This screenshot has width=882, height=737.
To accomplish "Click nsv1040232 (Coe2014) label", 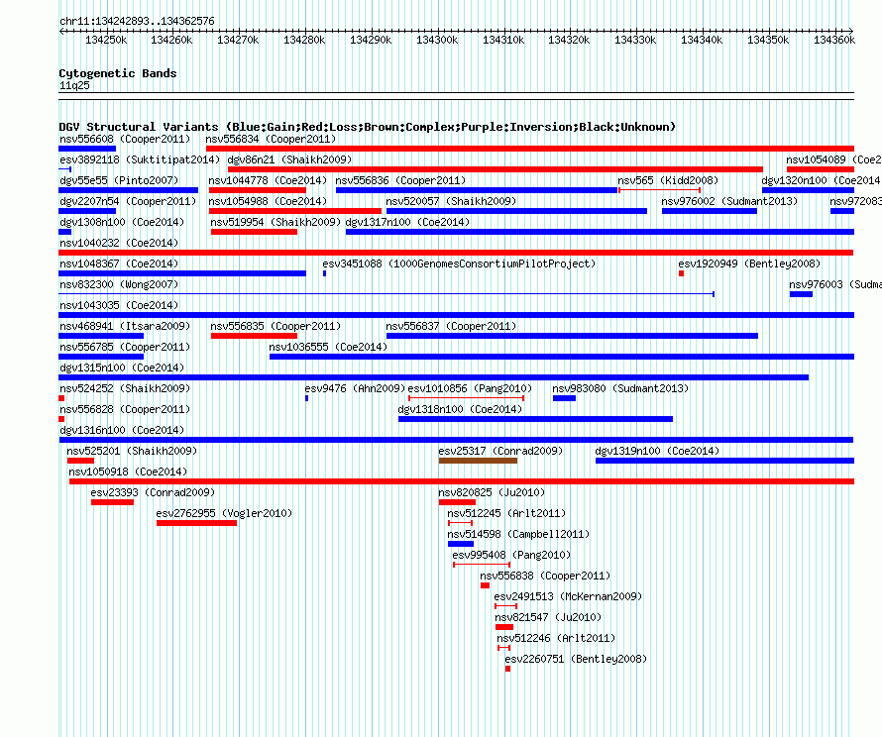I will [119, 243].
